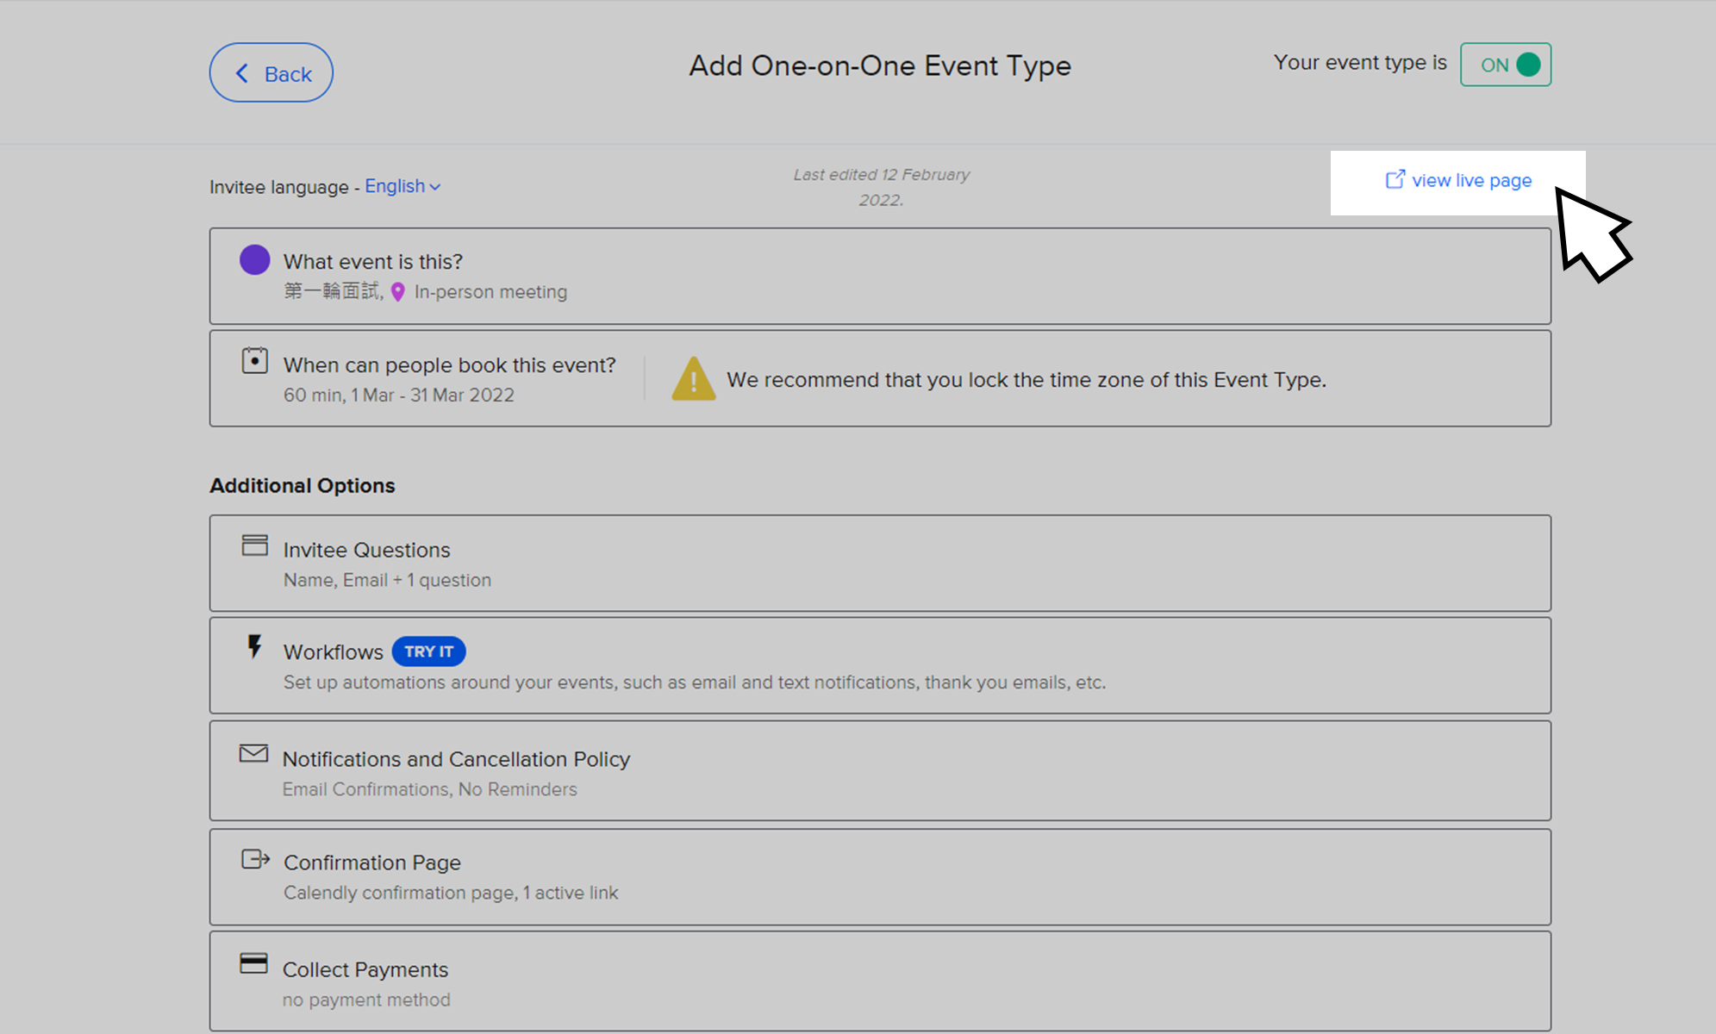Click the Last edited 12 February text
The image size is (1716, 1034).
pos(881,187)
